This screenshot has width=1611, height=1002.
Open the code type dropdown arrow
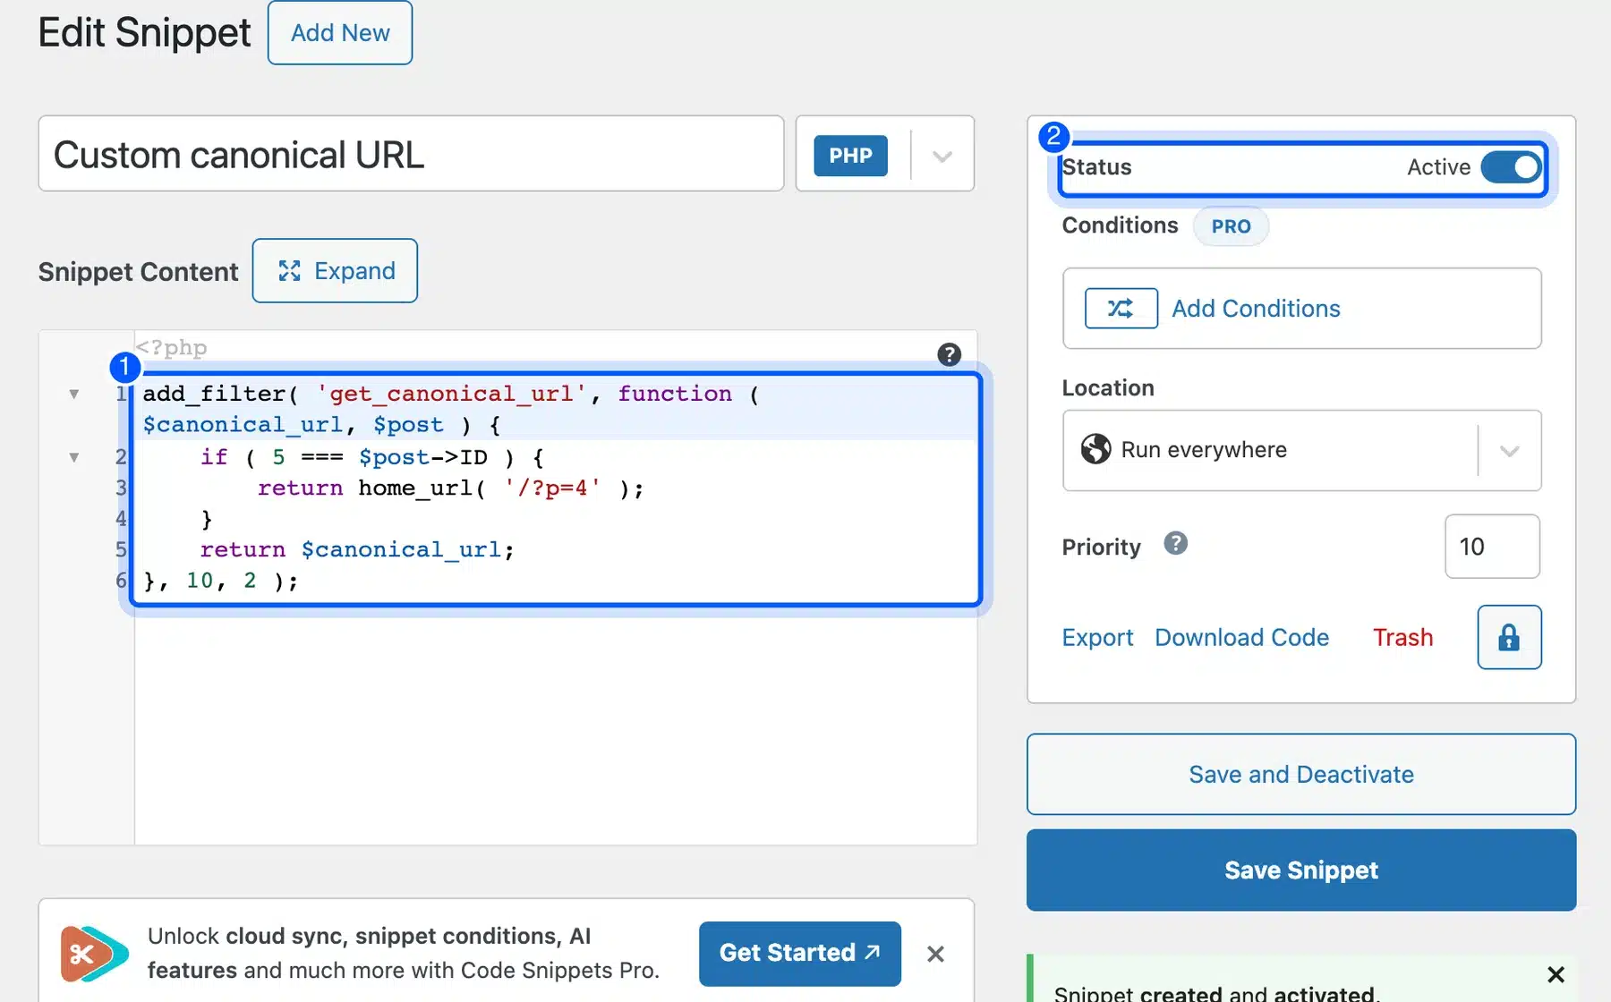click(942, 157)
